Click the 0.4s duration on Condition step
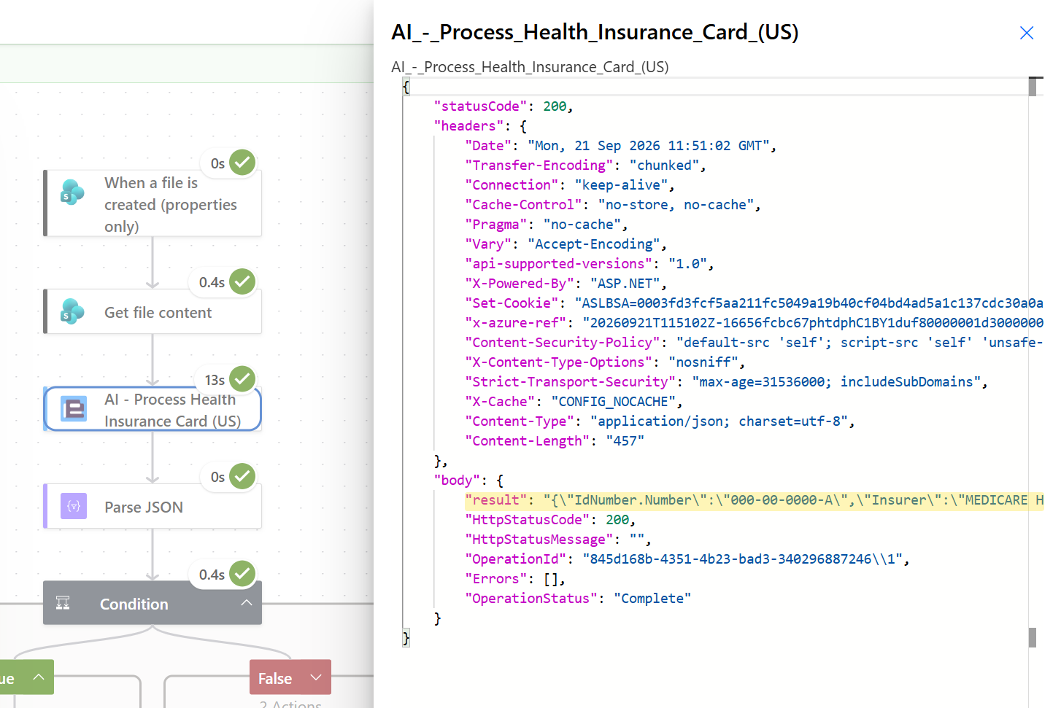Viewport: 1061px width, 708px height. pos(212,575)
